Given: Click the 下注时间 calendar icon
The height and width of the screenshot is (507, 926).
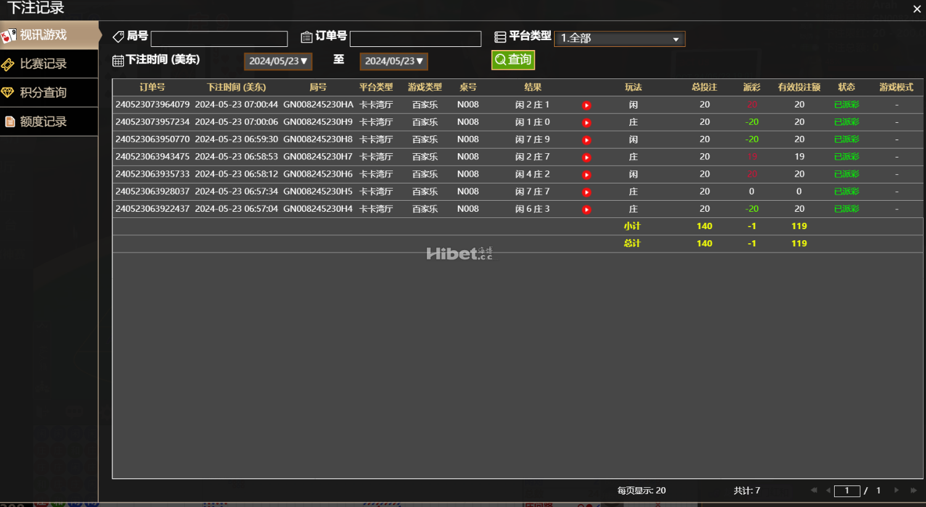Looking at the screenshot, I should (x=118, y=61).
